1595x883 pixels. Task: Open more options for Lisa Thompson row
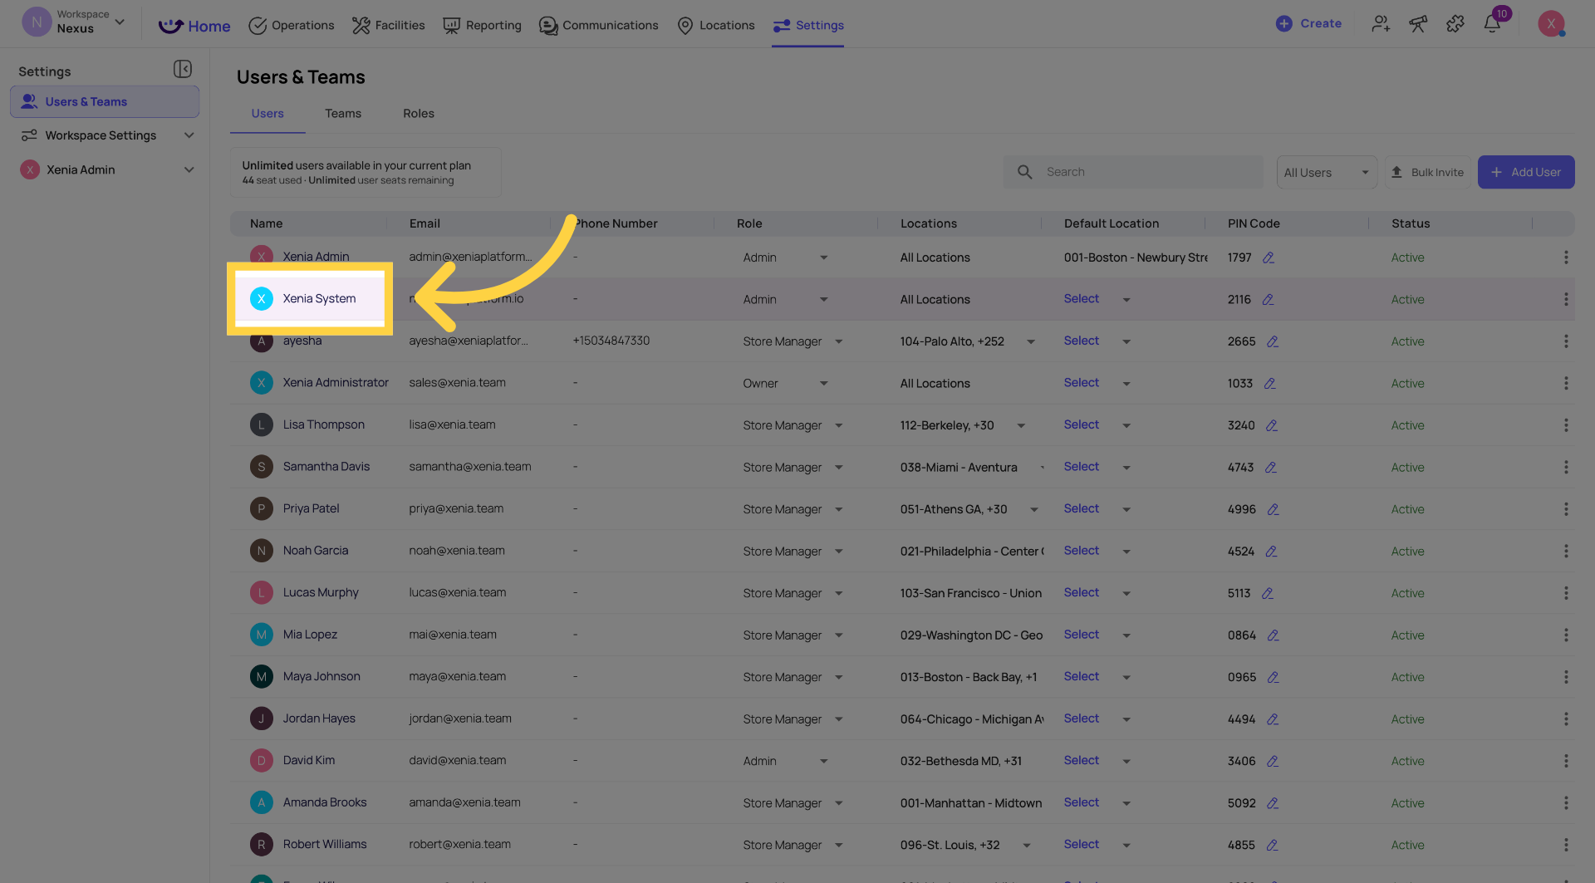coord(1566,425)
